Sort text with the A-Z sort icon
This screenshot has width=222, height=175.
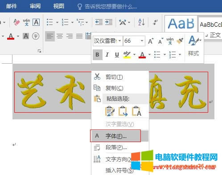pyautogui.click(x=141, y=22)
